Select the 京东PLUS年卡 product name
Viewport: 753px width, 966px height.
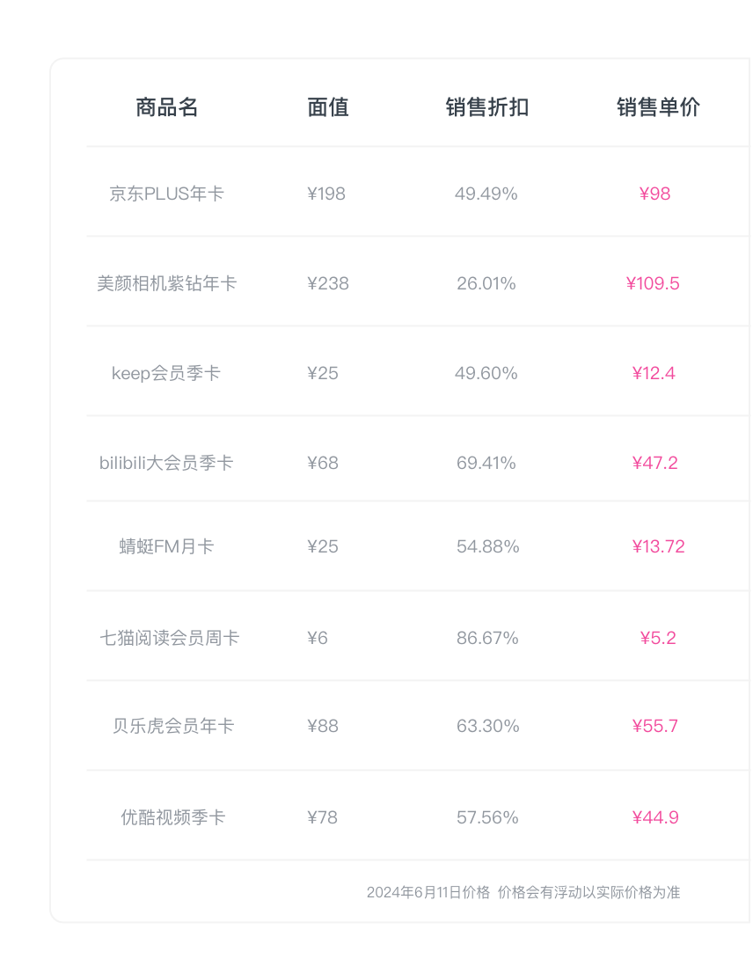166,194
